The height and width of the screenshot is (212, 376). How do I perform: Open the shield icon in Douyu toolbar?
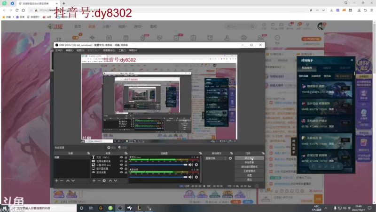coord(159,38)
